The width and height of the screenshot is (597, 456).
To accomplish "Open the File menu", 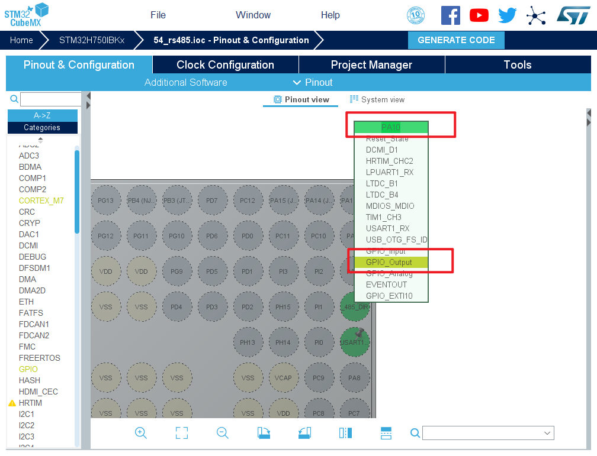I will (158, 15).
